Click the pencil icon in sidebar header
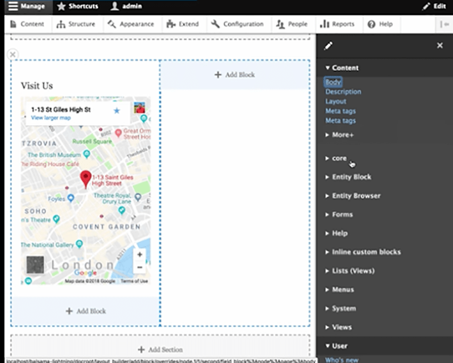This screenshot has height=363, width=453. (328, 46)
